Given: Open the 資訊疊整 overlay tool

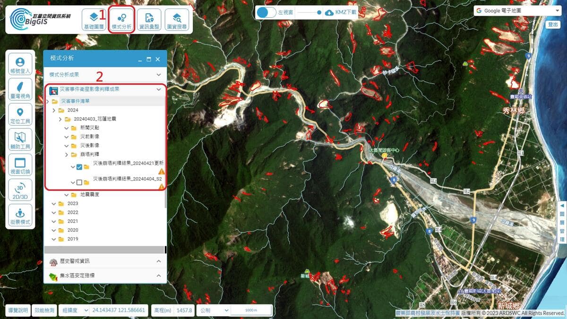Looking at the screenshot, I should [x=149, y=20].
